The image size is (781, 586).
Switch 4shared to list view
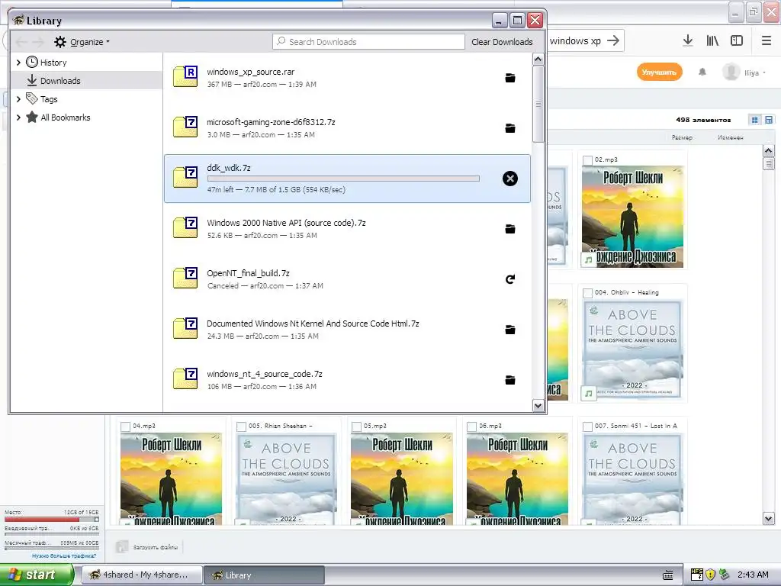tap(769, 120)
